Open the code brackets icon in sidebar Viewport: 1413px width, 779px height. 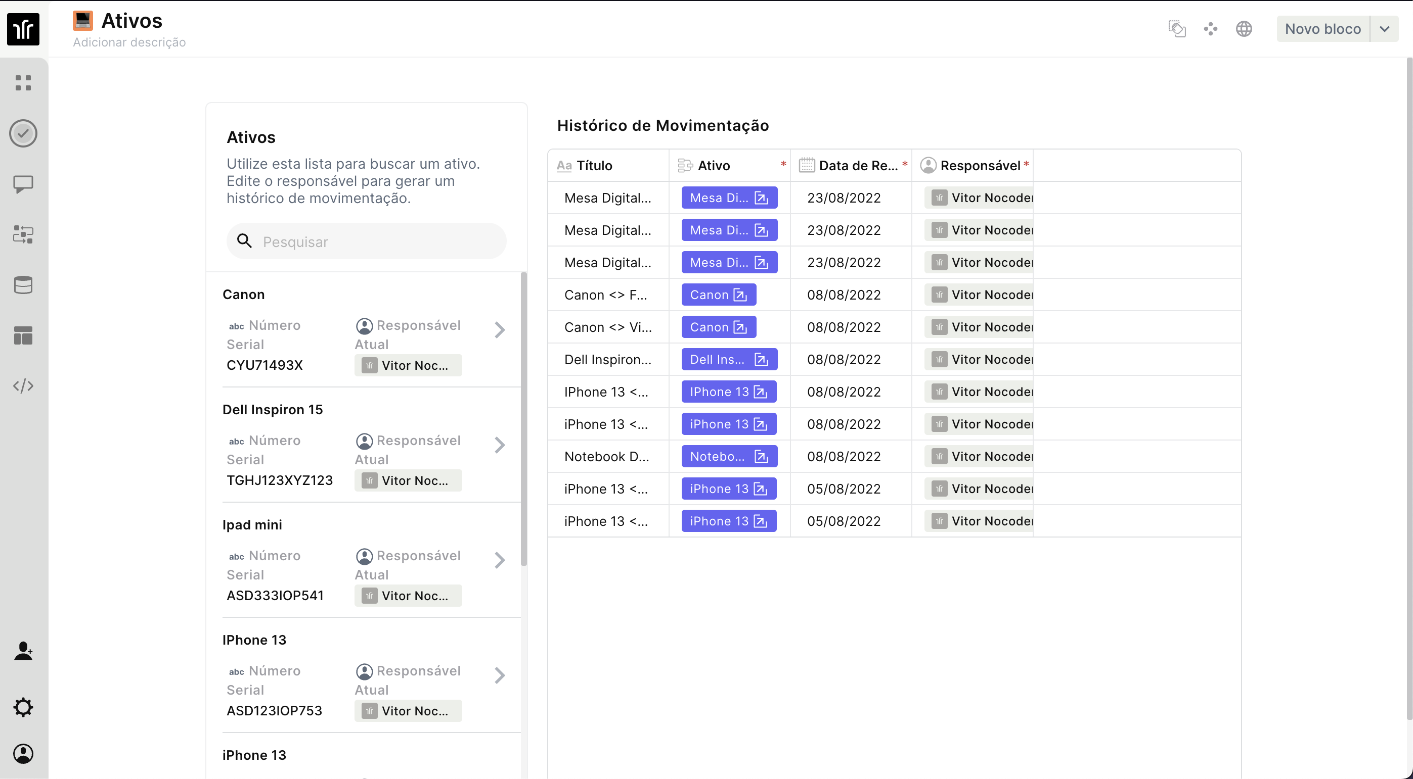point(23,385)
